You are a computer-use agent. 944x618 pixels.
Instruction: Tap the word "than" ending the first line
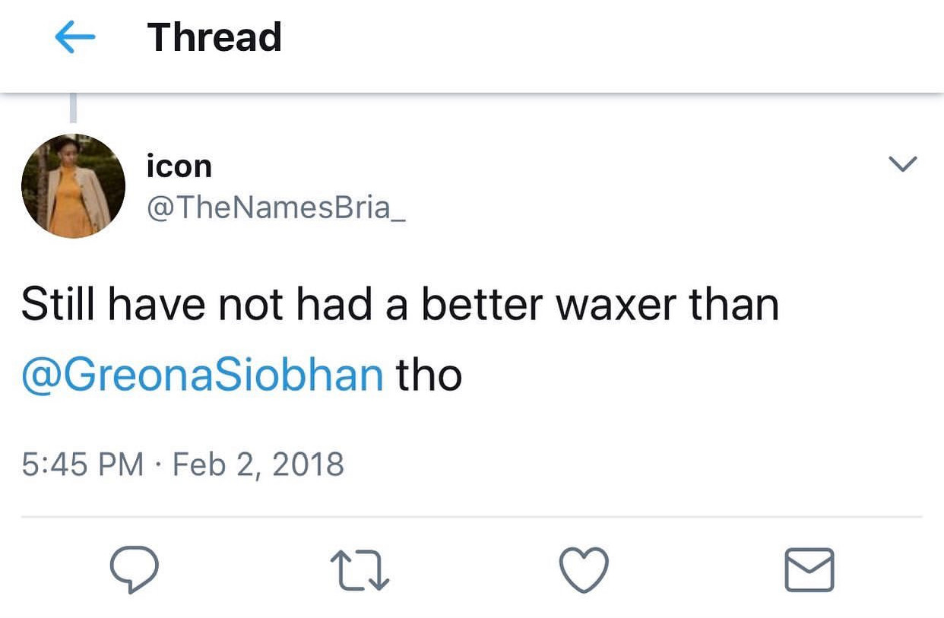(733, 305)
